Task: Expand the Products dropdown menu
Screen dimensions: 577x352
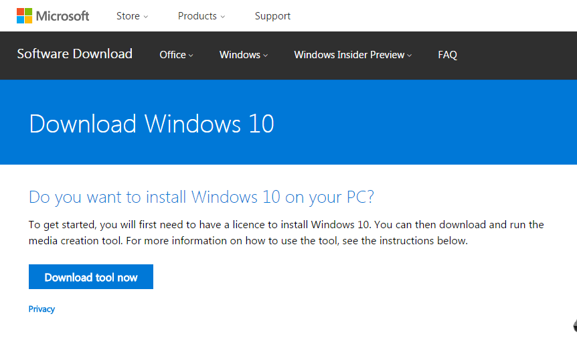Action: click(x=201, y=16)
